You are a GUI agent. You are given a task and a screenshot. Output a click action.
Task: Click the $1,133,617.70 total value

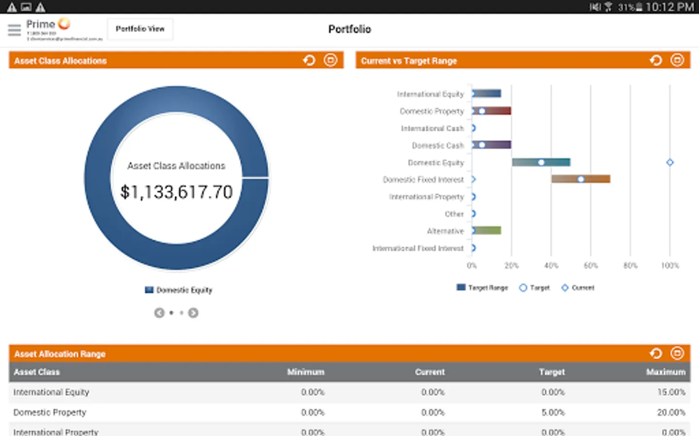click(177, 192)
